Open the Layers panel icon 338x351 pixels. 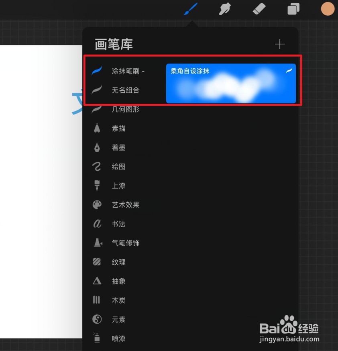point(293,9)
